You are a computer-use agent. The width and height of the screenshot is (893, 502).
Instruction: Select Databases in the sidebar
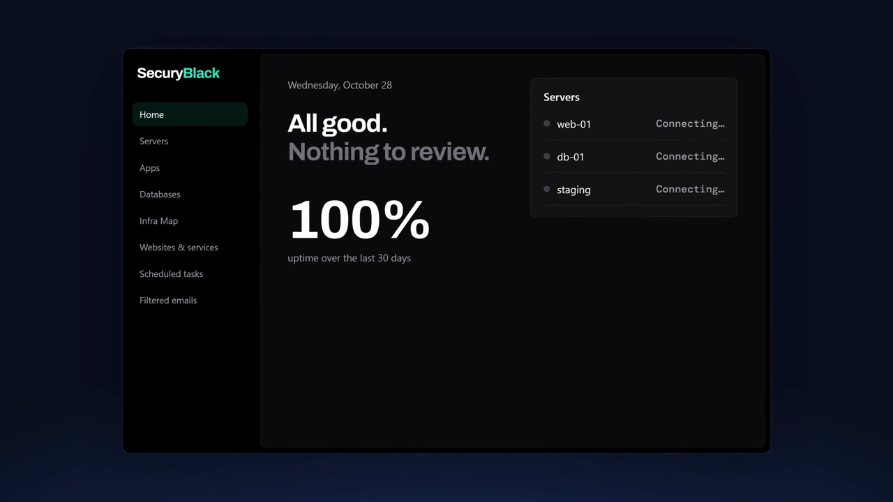click(190, 194)
